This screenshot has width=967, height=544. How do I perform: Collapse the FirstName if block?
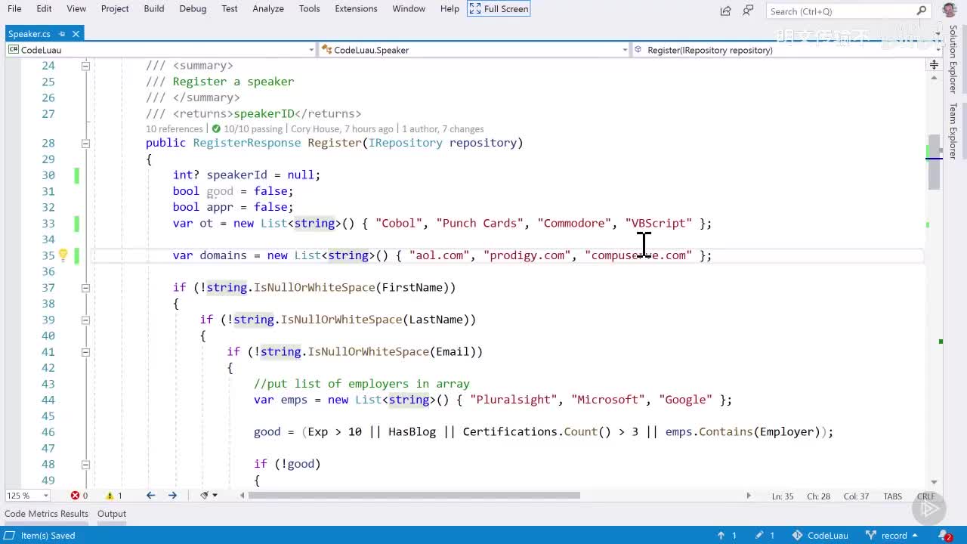point(85,287)
